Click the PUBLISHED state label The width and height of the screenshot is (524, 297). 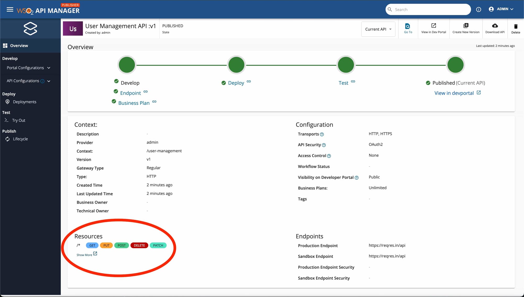point(173,26)
